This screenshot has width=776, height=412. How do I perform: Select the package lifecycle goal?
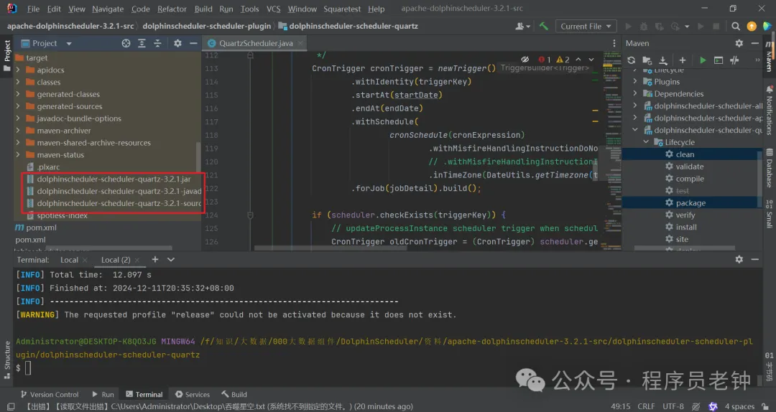690,203
